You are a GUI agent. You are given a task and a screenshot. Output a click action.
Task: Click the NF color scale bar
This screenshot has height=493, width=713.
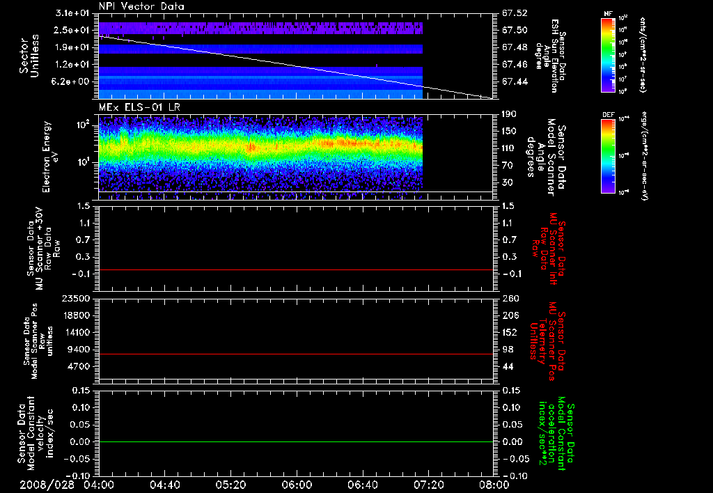tap(606, 56)
